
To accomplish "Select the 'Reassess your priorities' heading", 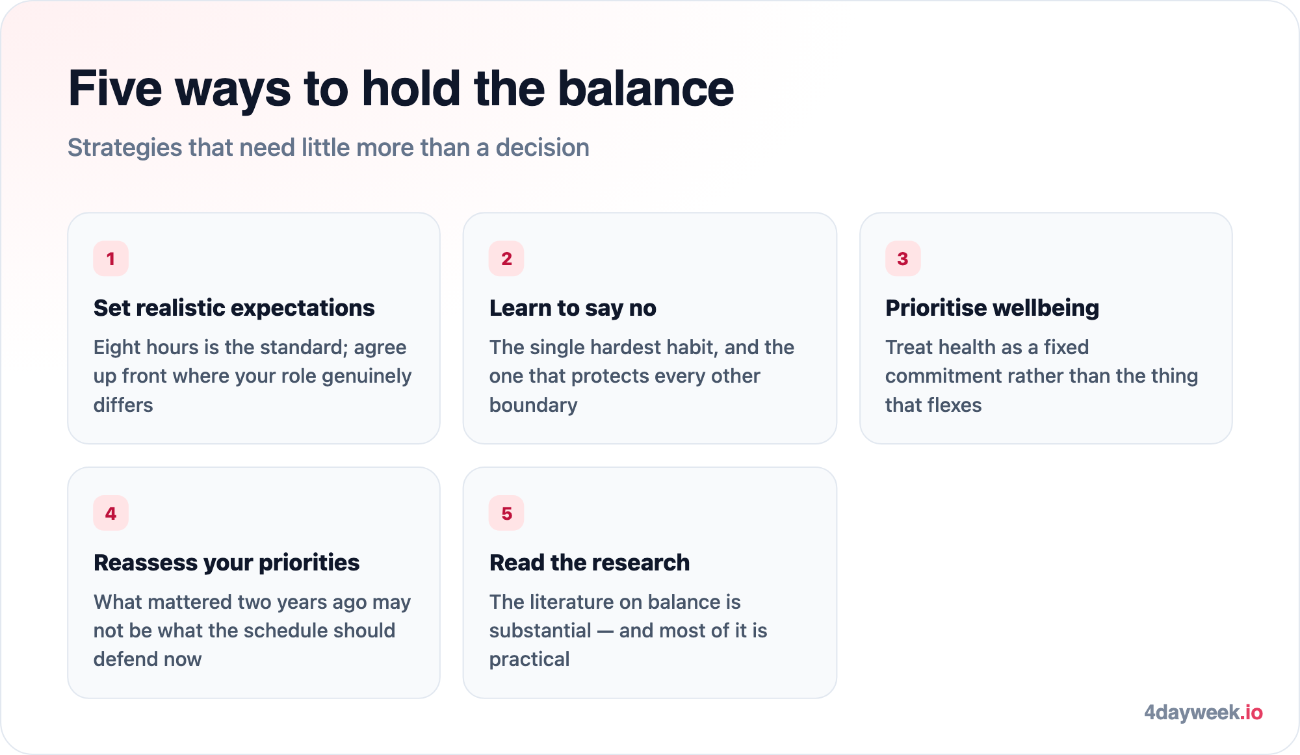I will click(226, 563).
